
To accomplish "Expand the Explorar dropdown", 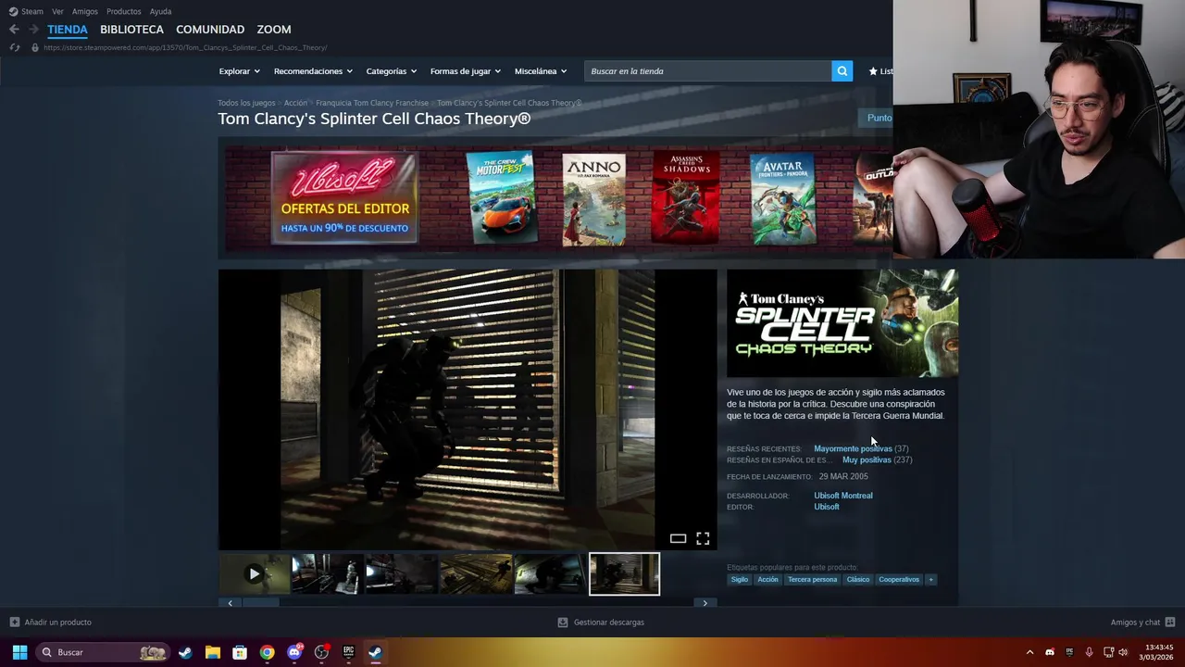I will [239, 71].
